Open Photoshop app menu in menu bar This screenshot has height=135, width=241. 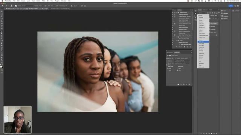point(8,1)
